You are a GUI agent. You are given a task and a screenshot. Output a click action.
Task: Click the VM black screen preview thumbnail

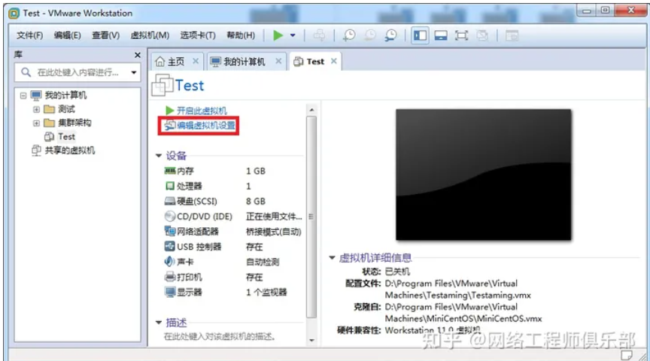pos(483,174)
